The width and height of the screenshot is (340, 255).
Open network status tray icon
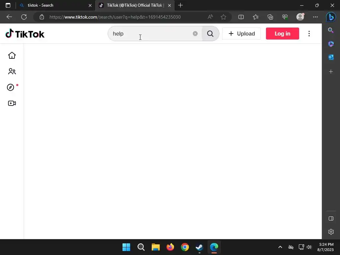[301, 247]
